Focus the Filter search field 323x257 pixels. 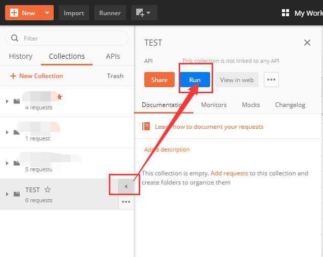click(67, 38)
